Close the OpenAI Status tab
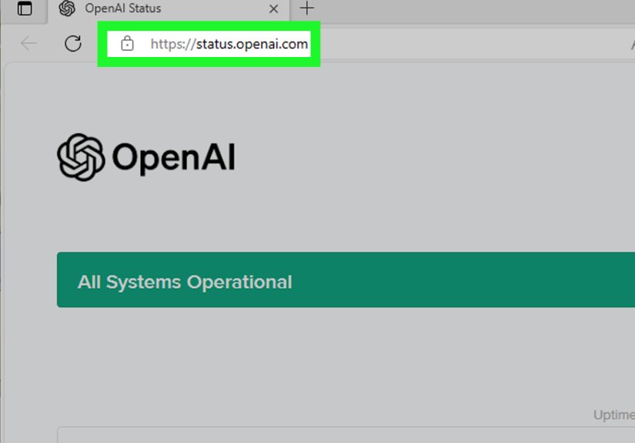 [x=274, y=9]
